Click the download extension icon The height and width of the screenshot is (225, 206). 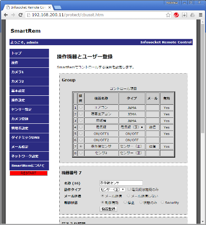184,15
